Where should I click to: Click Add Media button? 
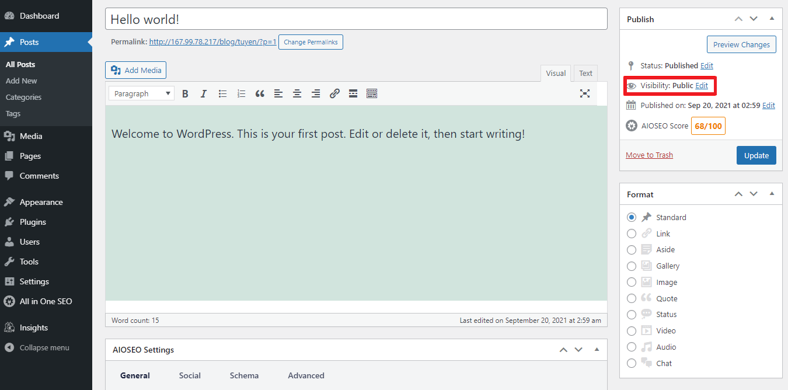(136, 70)
